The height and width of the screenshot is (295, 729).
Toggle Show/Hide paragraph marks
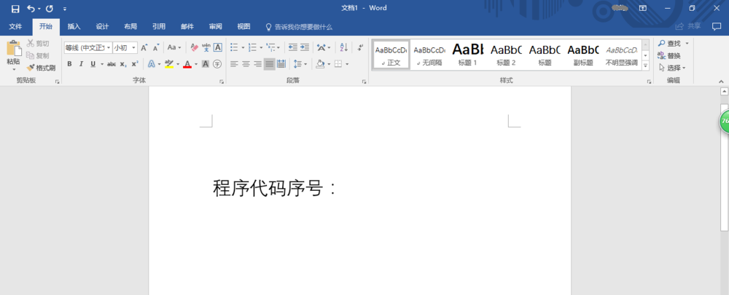pyautogui.click(x=360, y=47)
